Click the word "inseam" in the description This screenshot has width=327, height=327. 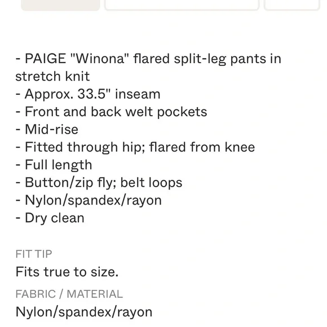[138, 94]
